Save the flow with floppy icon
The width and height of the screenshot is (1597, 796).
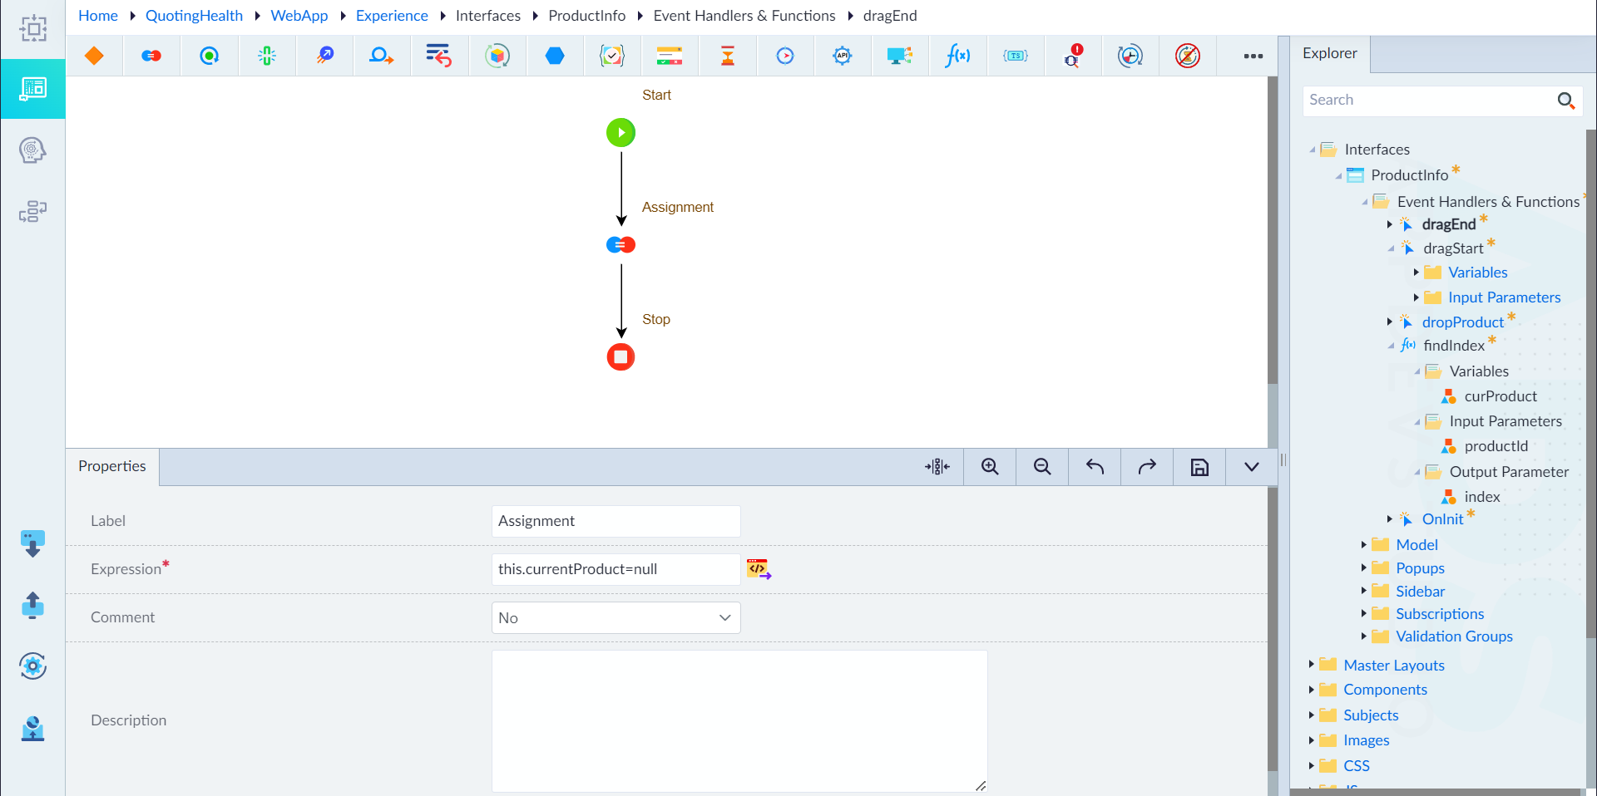tap(1199, 467)
